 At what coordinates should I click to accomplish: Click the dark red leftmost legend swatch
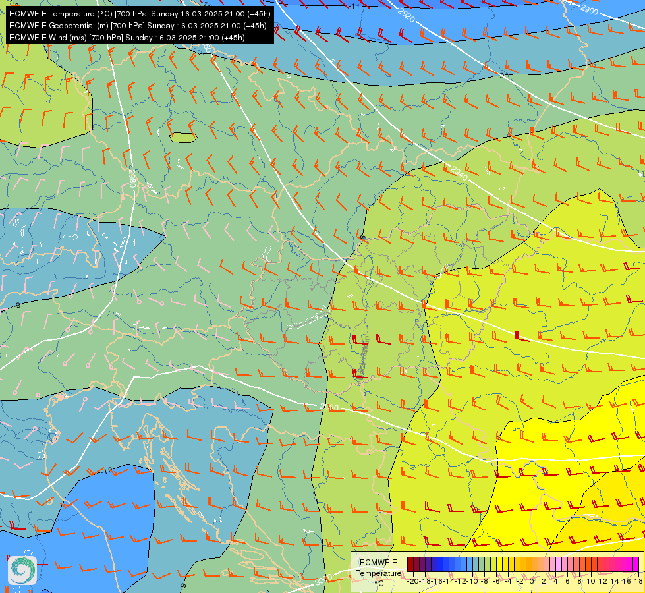(410, 564)
